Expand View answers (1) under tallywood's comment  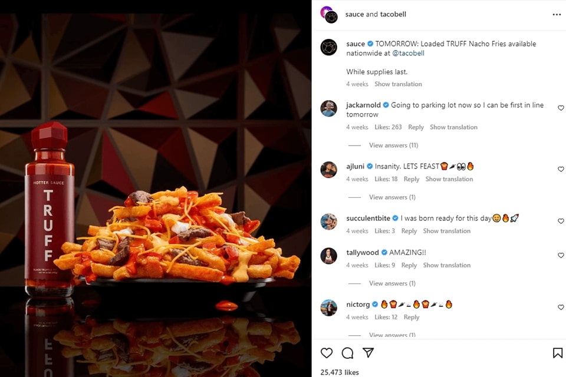(x=392, y=283)
